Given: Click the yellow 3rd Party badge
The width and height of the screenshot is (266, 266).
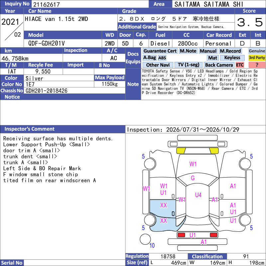Looking at the screenshot, I should [257, 58].
